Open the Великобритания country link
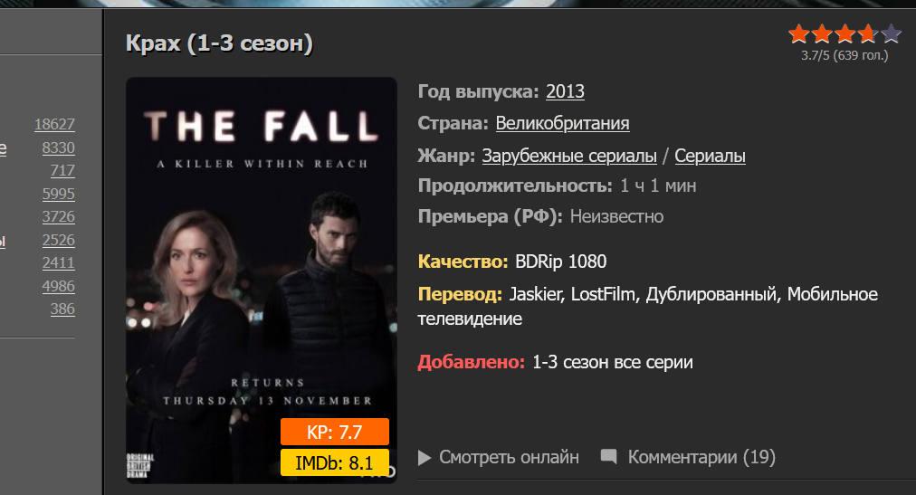Screen dimensions: 916x495 pos(563,124)
